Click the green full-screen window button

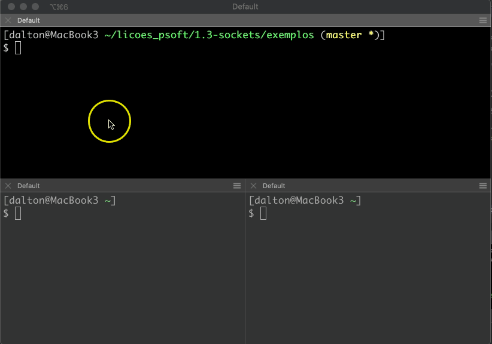tap(35, 7)
